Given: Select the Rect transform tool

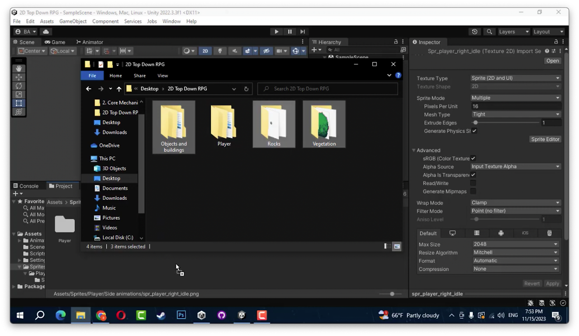Looking at the screenshot, I should click(19, 103).
